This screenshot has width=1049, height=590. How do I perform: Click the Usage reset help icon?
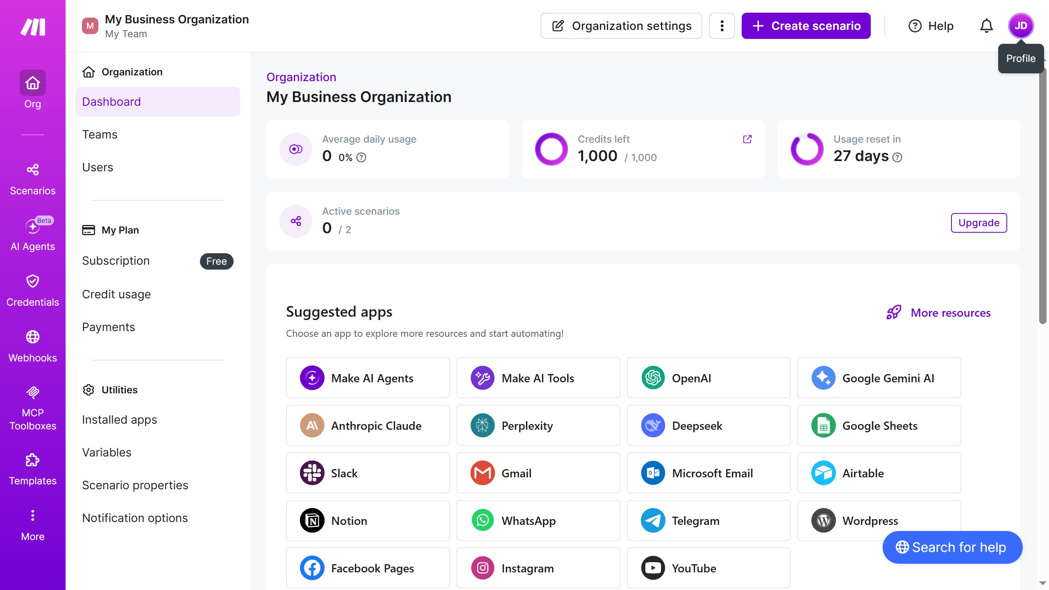tap(897, 157)
